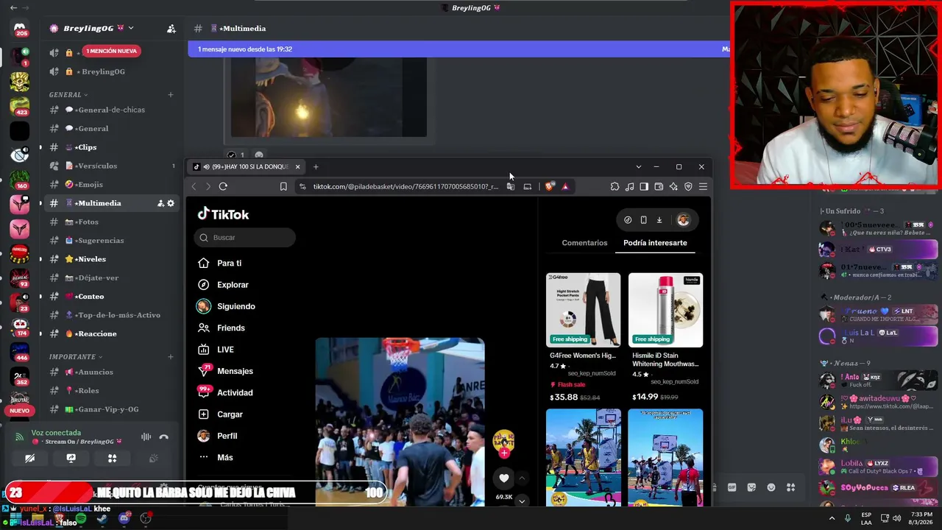Click the TikTok desktop app download icon
Screen dimensions: 942x530
659,219
